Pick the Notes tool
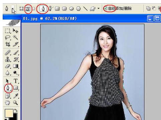The width and height of the screenshot is (161, 120). click(x=8, y=96)
